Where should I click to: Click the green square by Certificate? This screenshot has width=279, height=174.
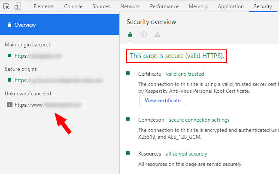pos(128,73)
